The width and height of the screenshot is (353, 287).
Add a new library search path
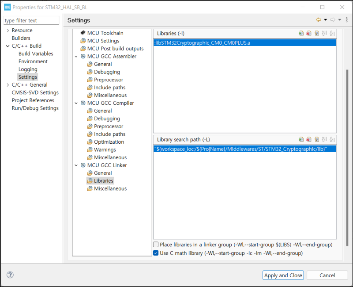coord(301,139)
